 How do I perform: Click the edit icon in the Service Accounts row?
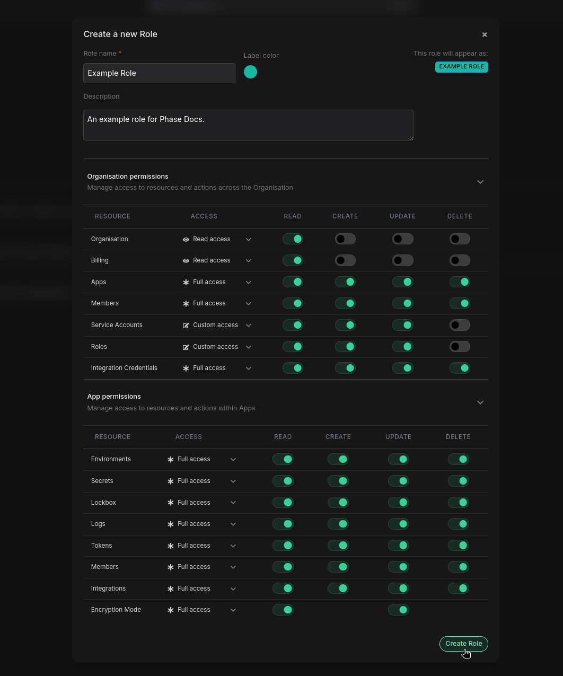[186, 326]
